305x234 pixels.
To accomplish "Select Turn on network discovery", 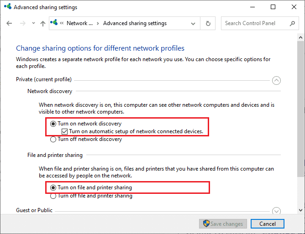I will point(53,124).
